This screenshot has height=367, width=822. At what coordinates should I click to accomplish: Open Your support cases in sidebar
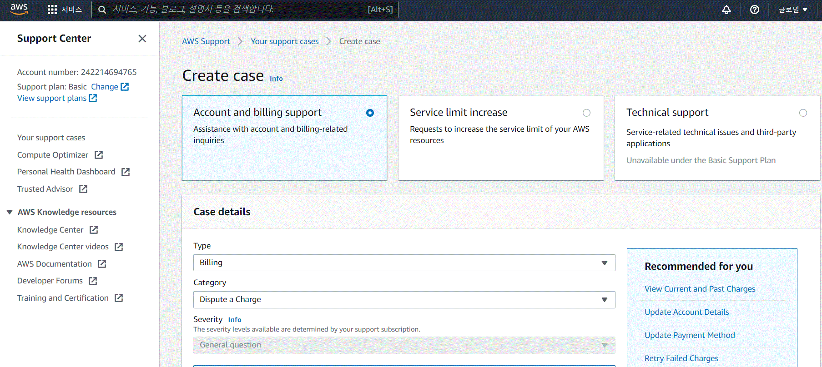click(x=51, y=138)
